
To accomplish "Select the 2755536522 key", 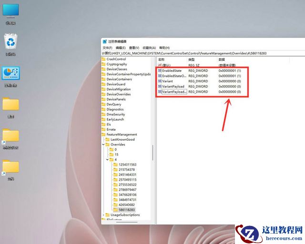I will (127, 185).
